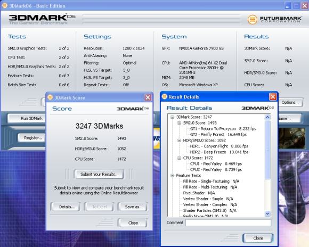Click the NVIDIA GeForce 7900 GS text
The image size is (309, 247).
point(201,48)
